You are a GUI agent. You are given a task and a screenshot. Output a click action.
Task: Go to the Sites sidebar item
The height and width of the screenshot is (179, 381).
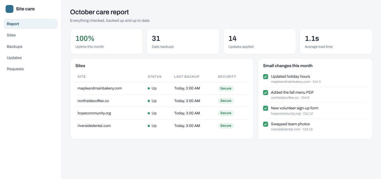(x=31, y=35)
